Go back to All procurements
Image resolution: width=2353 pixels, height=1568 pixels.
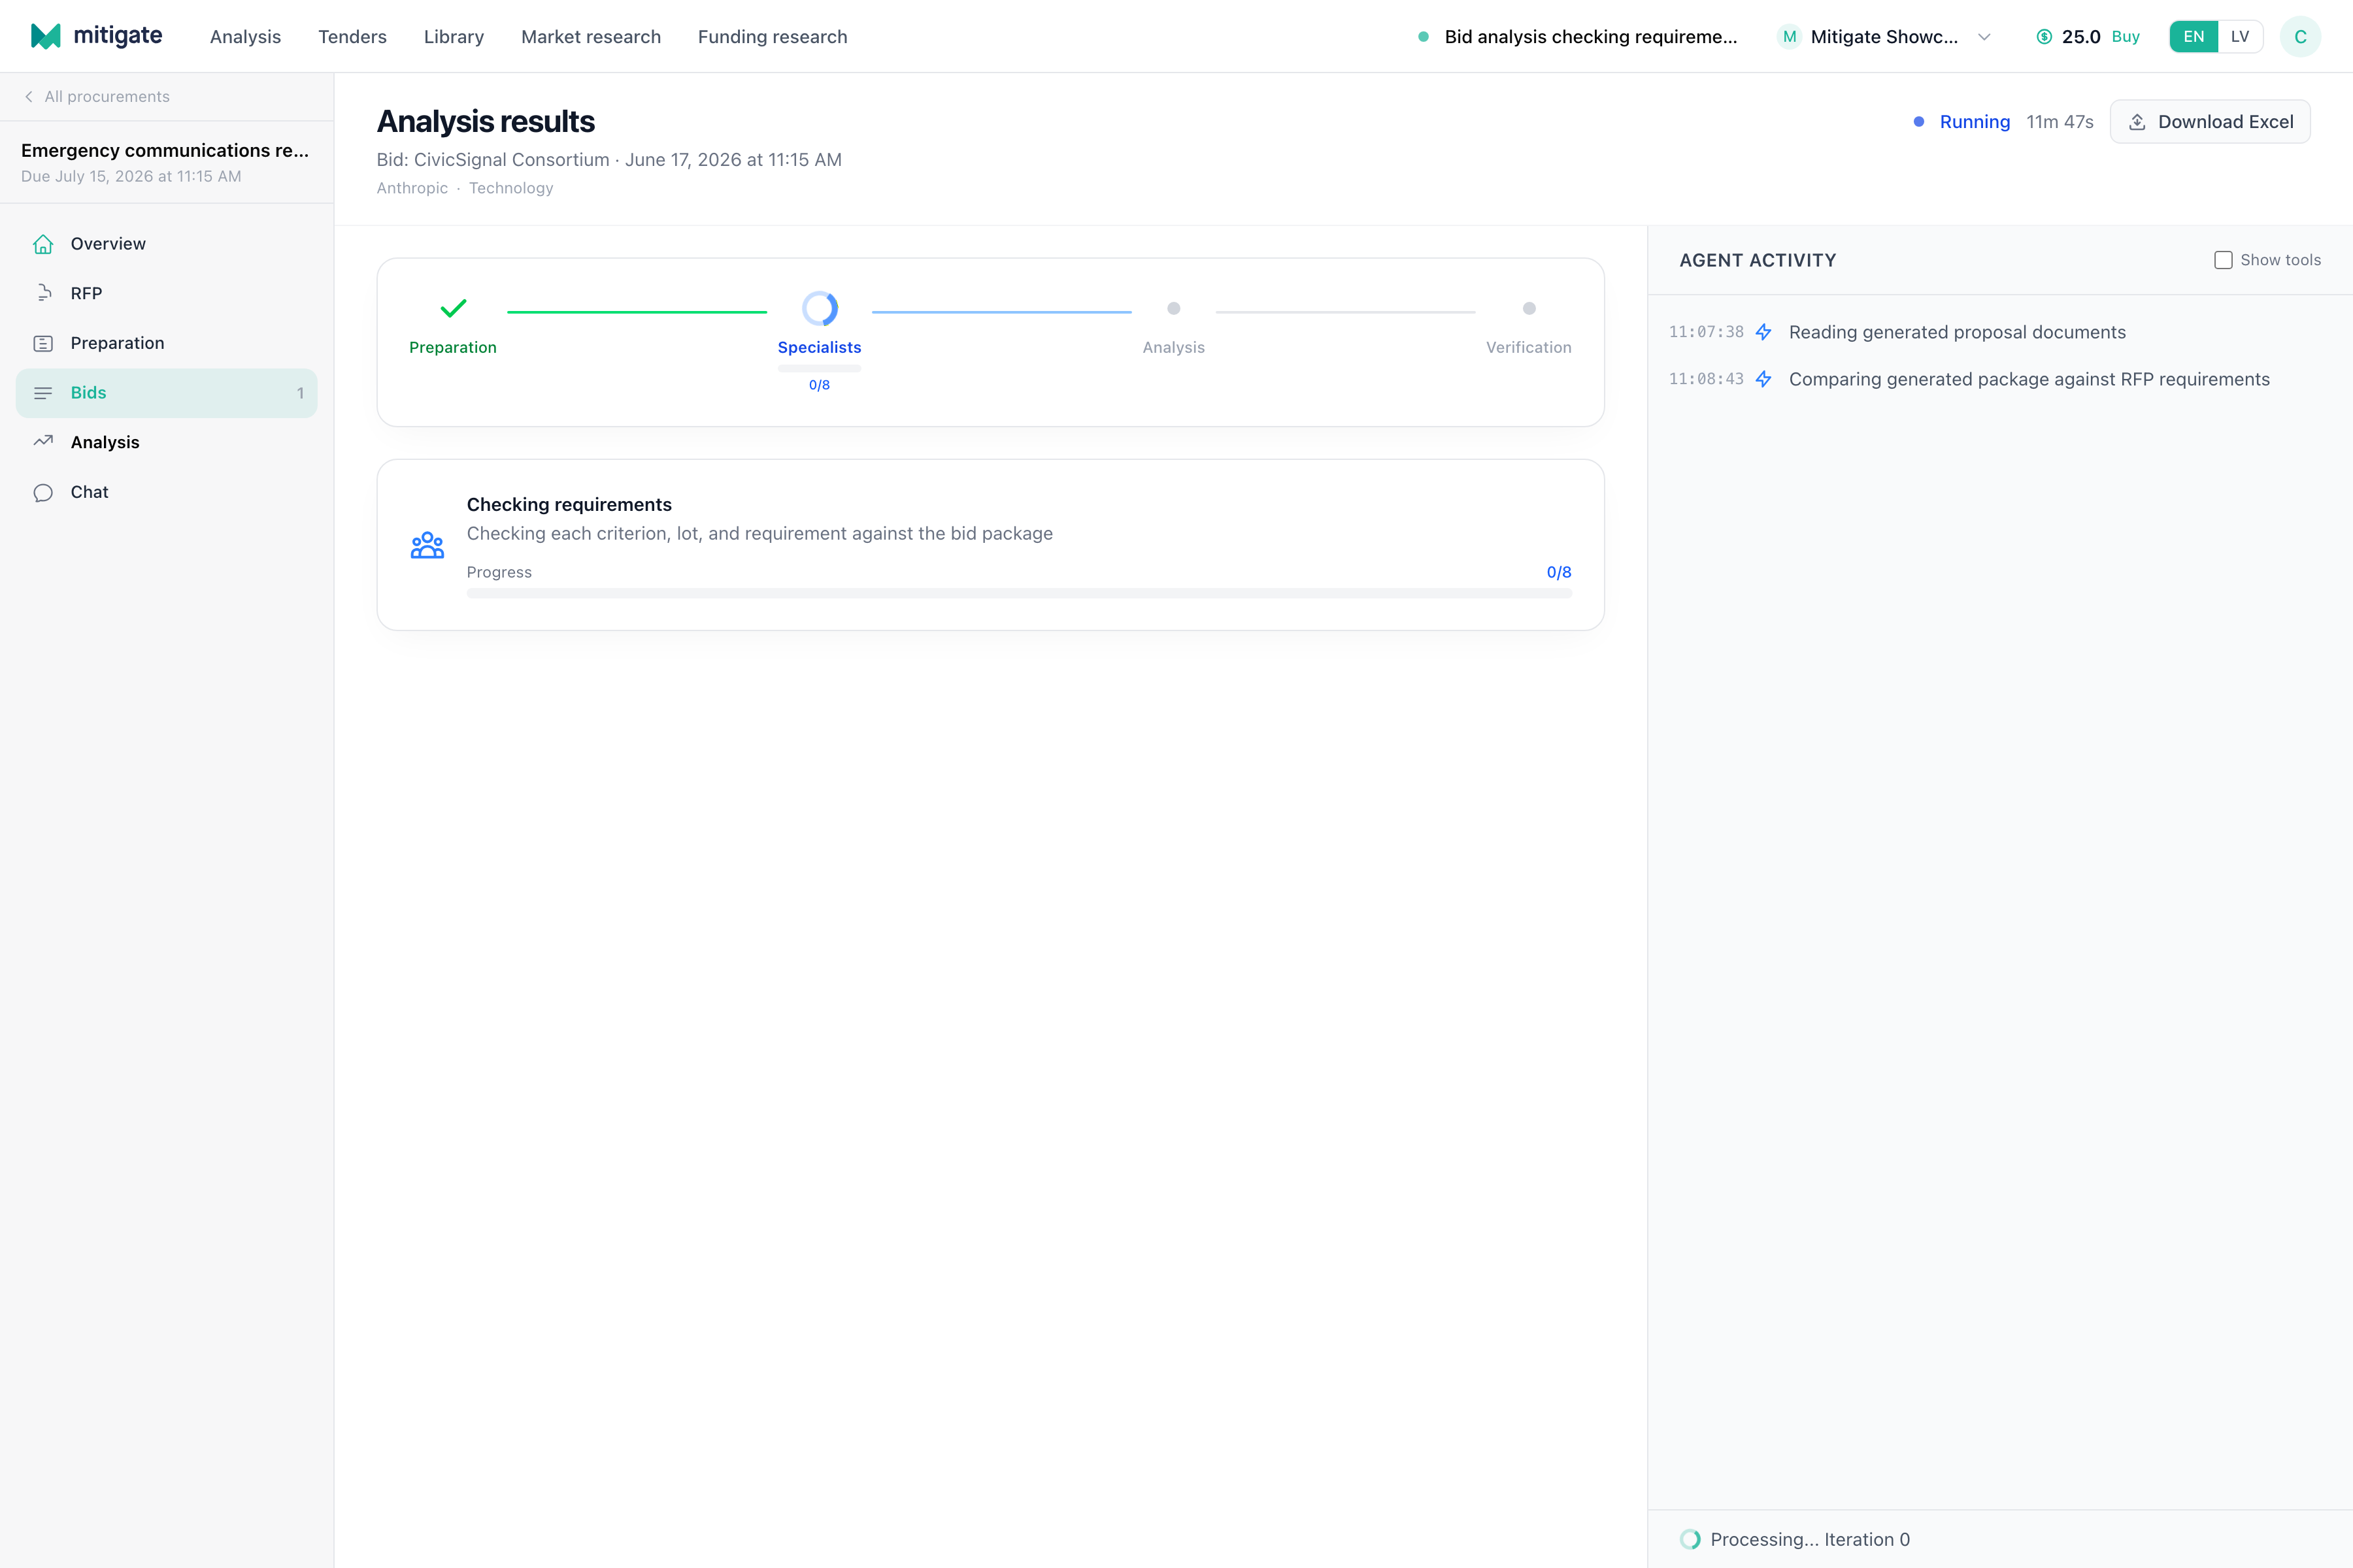pos(96,96)
